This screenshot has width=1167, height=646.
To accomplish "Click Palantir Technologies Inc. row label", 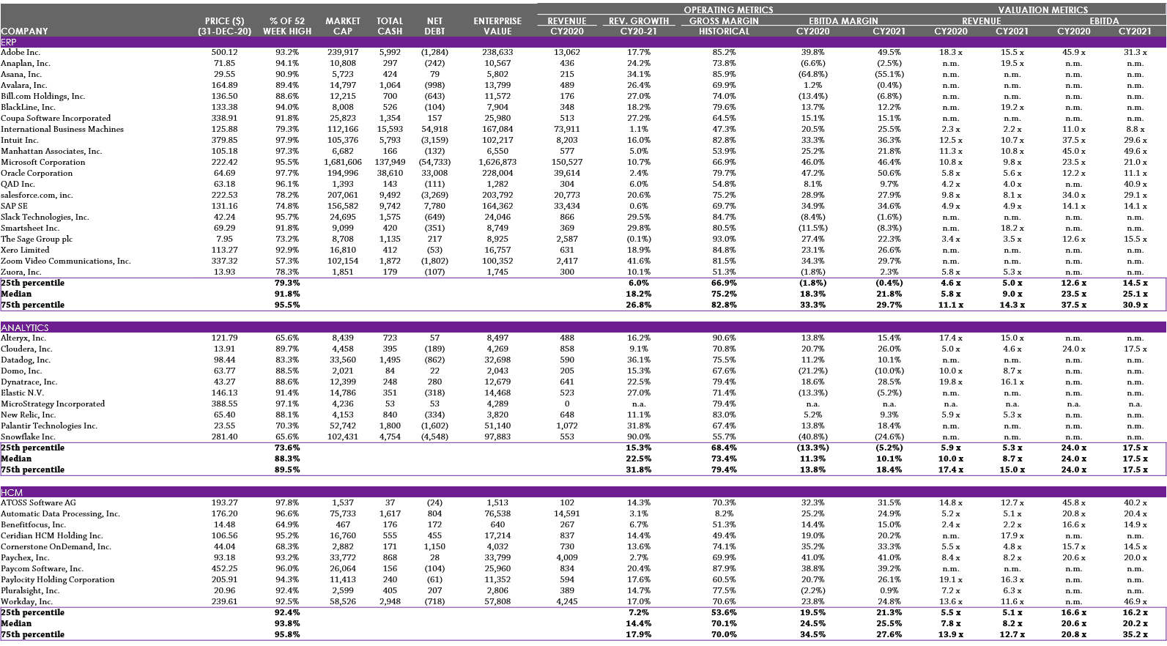I will pyautogui.click(x=49, y=426).
